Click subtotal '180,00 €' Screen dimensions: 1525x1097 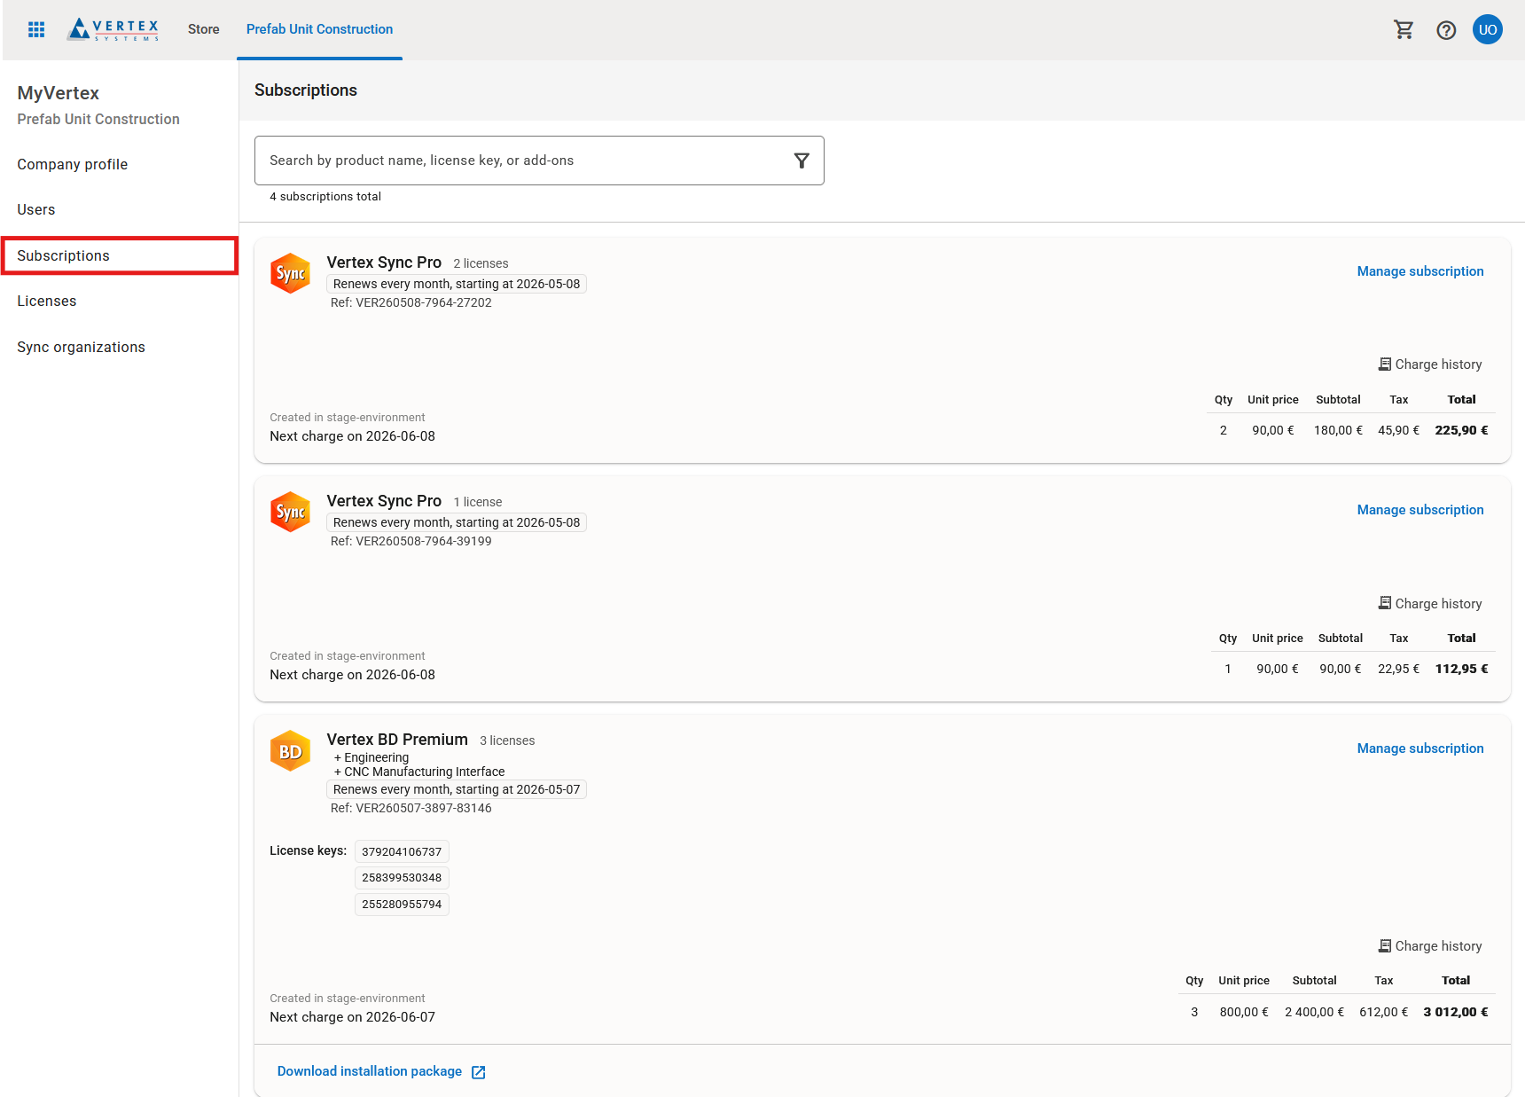pyautogui.click(x=1339, y=430)
